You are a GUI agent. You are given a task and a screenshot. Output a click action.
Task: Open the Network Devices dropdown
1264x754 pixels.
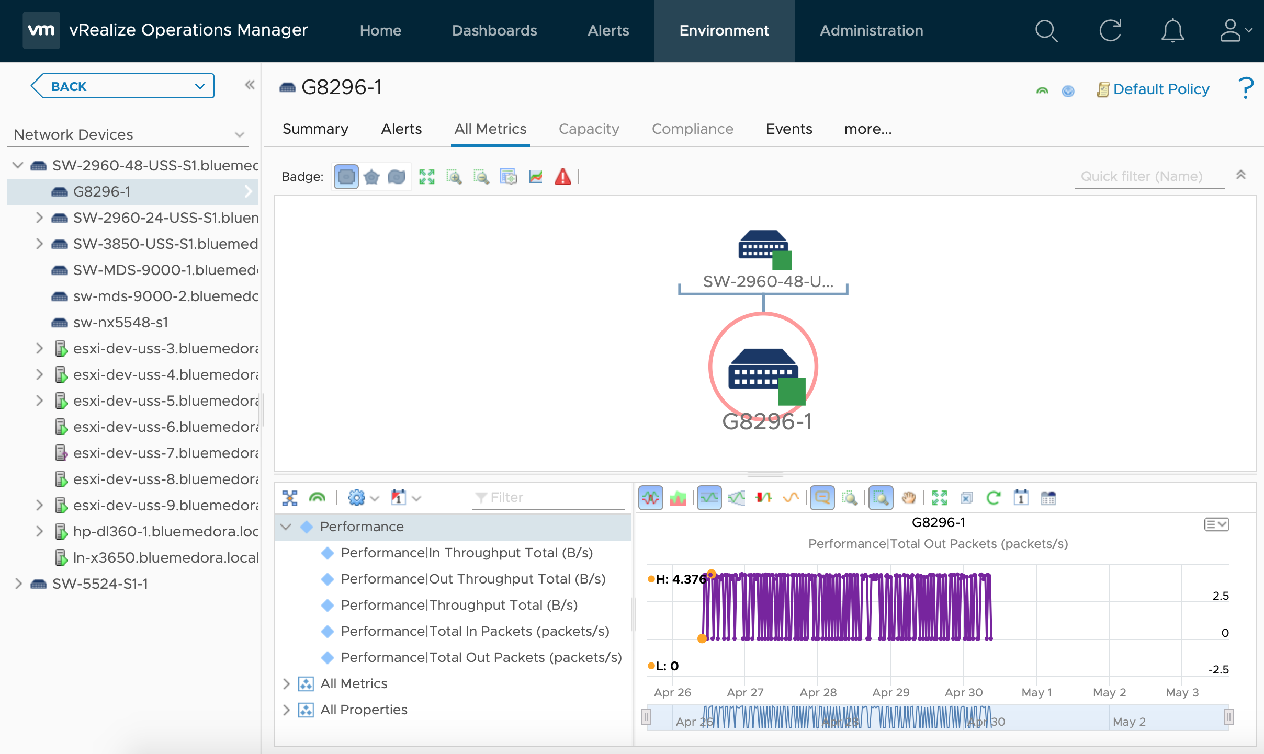click(x=240, y=135)
